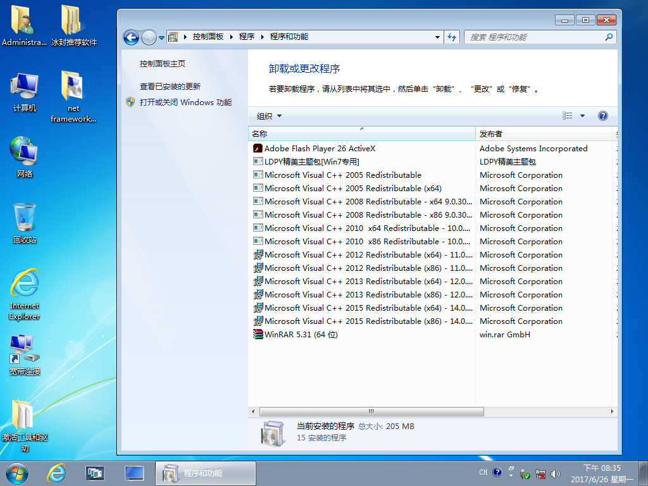Open the 组织 dropdown menu
The height and width of the screenshot is (486, 648).
(x=269, y=116)
